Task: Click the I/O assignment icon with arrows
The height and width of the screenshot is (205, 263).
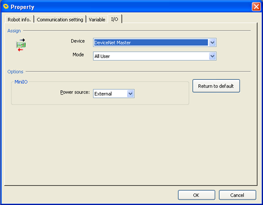Action: pos(21,45)
